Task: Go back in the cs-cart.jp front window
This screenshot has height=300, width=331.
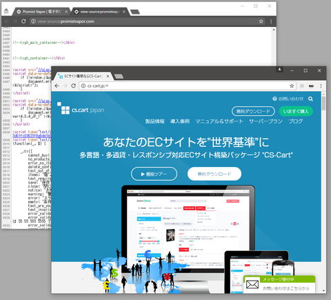Action: [x=57, y=86]
